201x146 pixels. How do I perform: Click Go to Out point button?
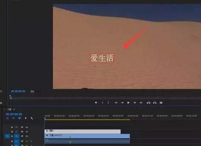(x=141, y=103)
